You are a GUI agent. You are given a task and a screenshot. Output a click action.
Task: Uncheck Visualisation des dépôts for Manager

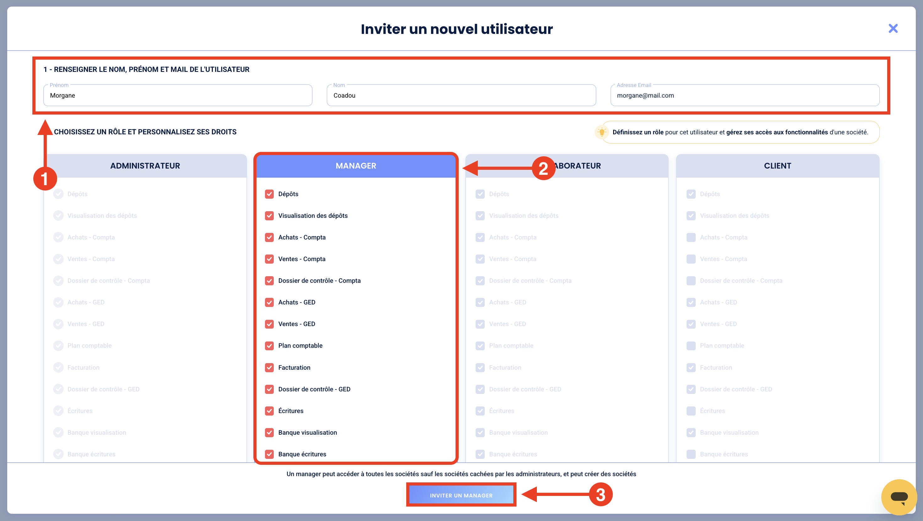[269, 216]
